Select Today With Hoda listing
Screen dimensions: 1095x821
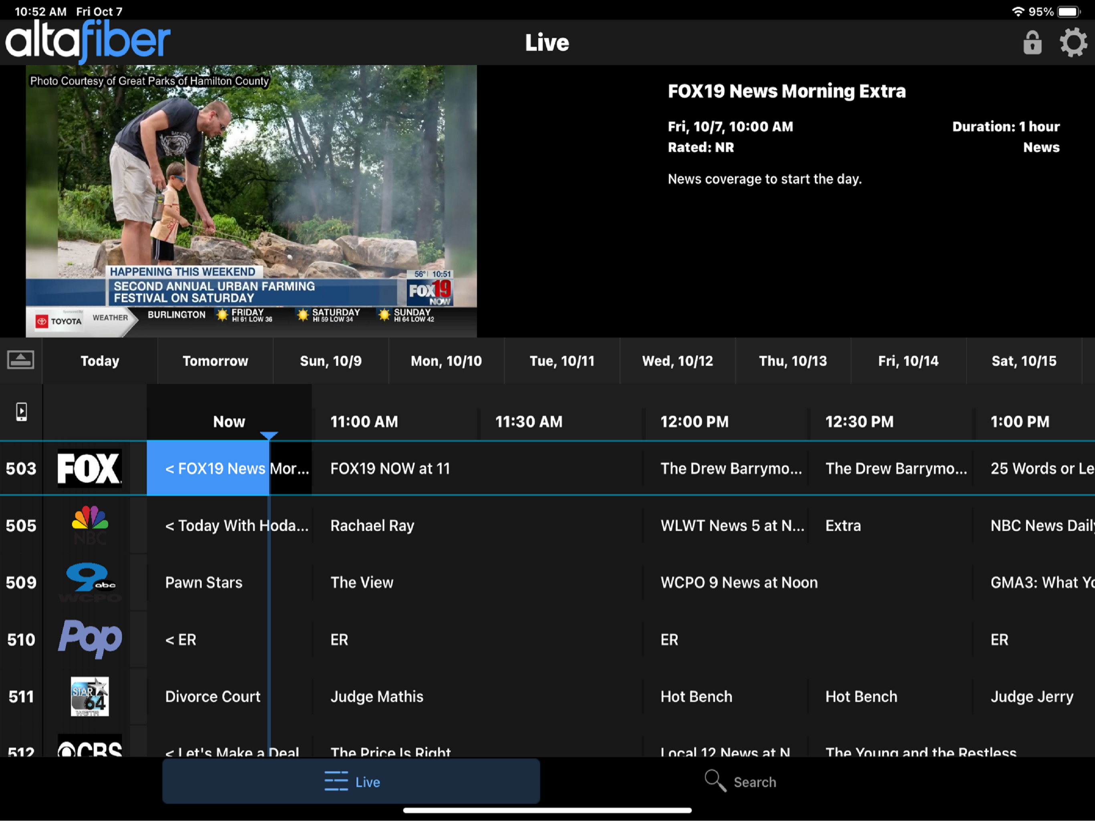point(229,525)
